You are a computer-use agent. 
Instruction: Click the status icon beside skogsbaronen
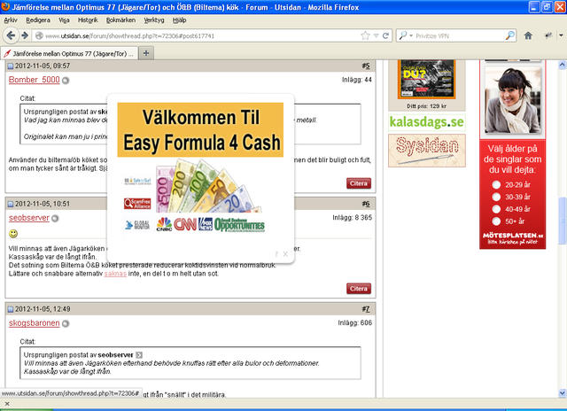pos(66,323)
